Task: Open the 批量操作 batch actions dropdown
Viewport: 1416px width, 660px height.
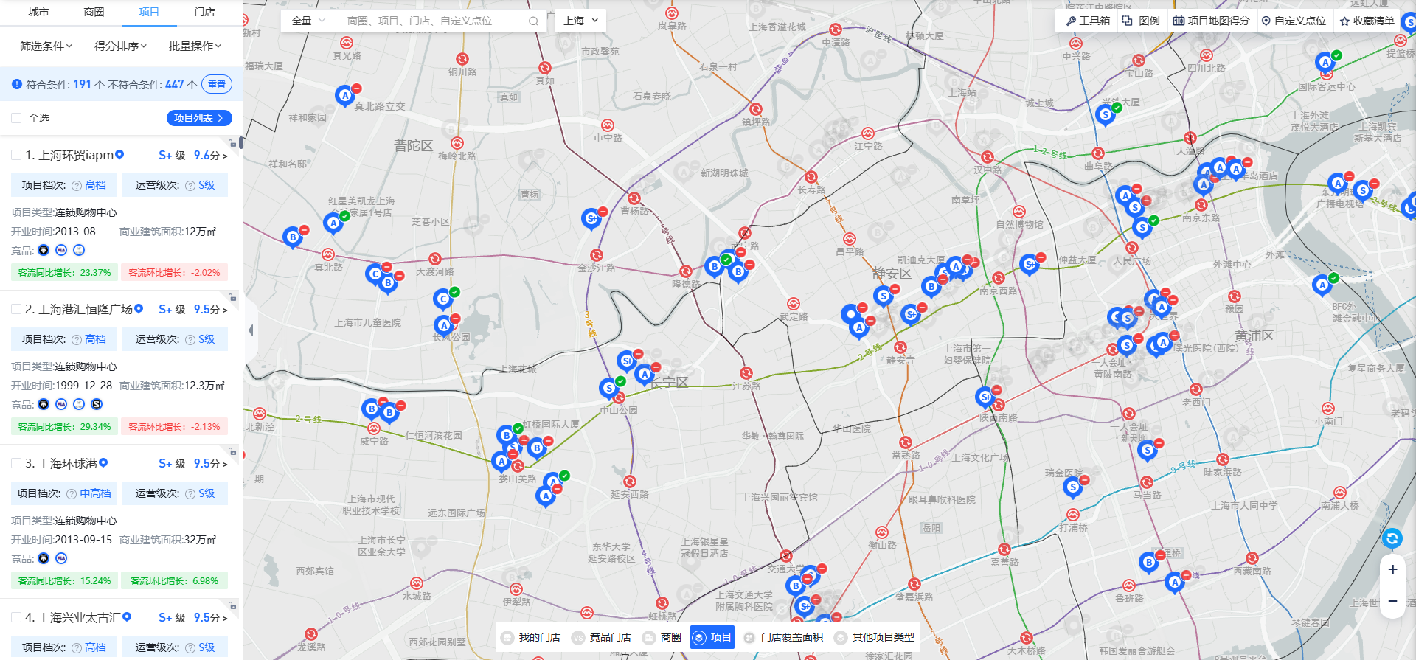Action: [x=195, y=46]
